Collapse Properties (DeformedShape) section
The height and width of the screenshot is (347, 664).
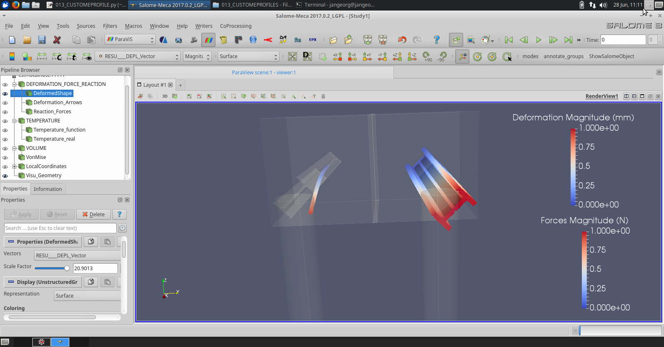43,242
